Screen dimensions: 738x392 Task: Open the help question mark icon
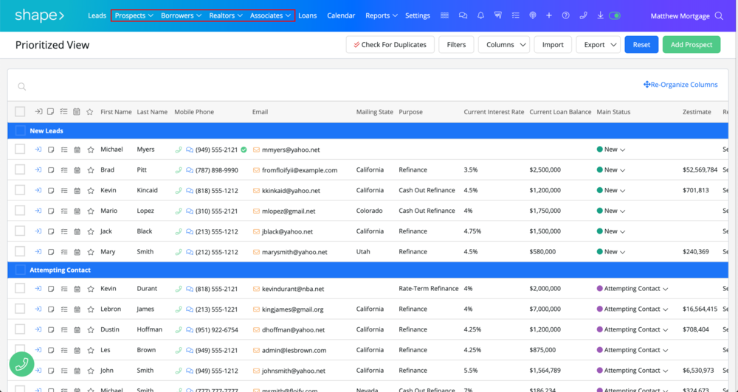(x=566, y=15)
